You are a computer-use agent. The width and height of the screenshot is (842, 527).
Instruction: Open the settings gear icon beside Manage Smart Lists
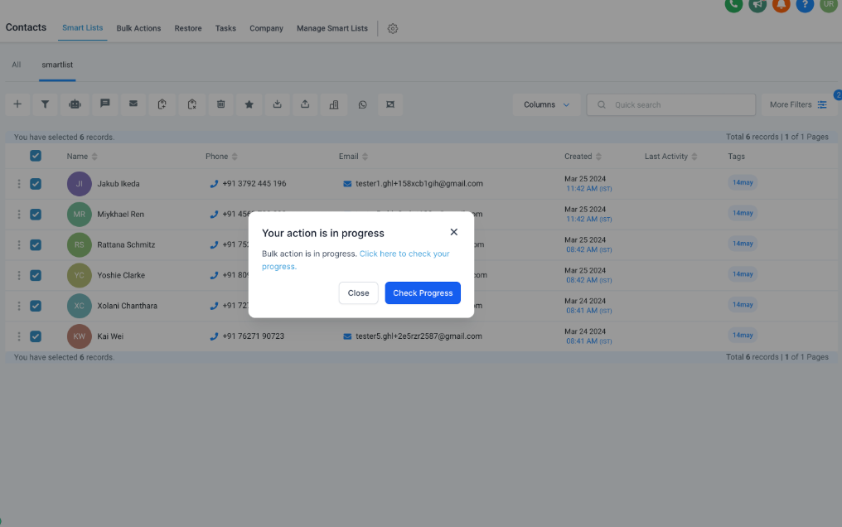pos(393,28)
